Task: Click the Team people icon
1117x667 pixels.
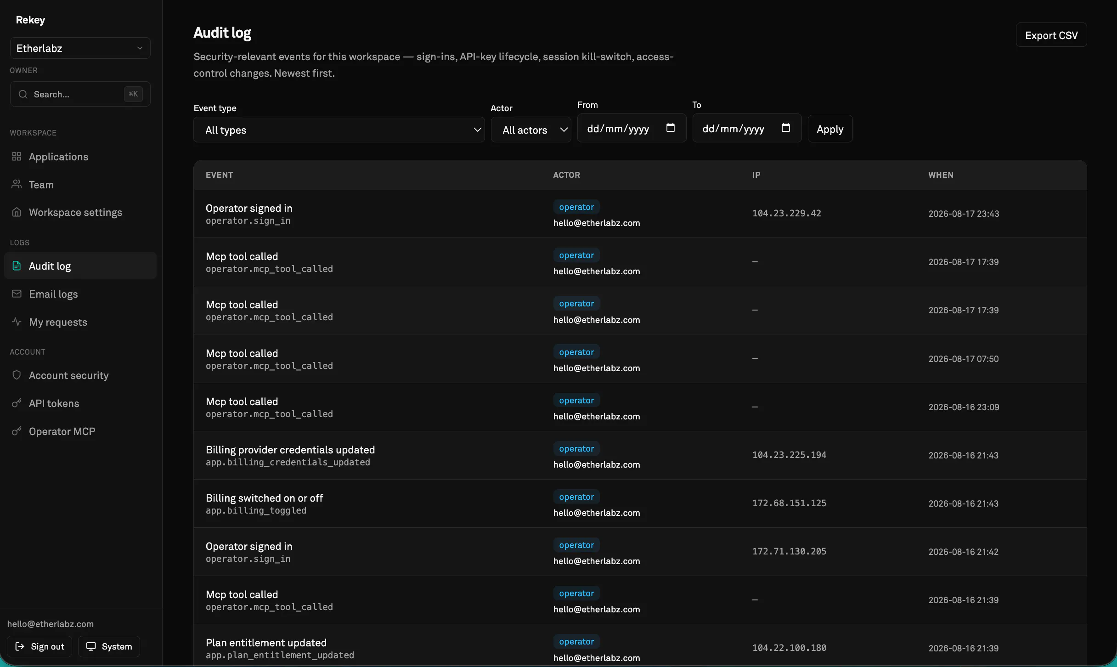Action: point(17,184)
